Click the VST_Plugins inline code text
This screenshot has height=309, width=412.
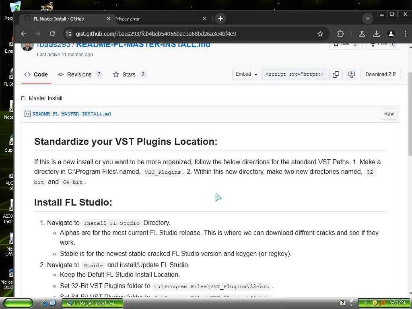(163, 172)
